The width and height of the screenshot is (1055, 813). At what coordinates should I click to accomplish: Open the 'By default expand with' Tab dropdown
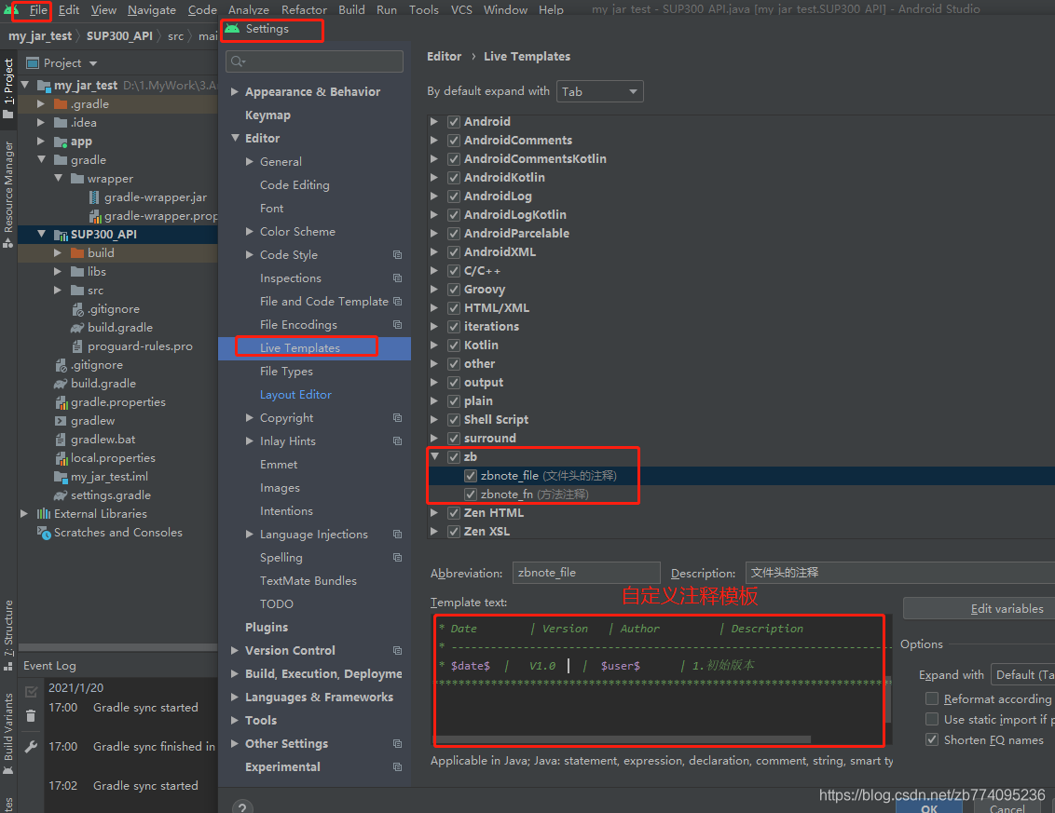pos(599,91)
